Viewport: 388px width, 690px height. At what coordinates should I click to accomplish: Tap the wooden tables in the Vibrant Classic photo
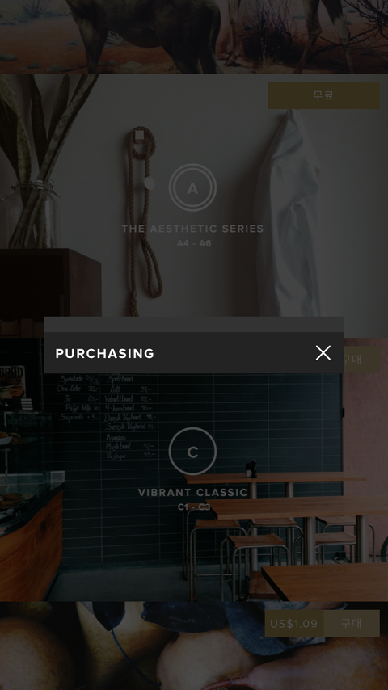[x=286, y=528]
